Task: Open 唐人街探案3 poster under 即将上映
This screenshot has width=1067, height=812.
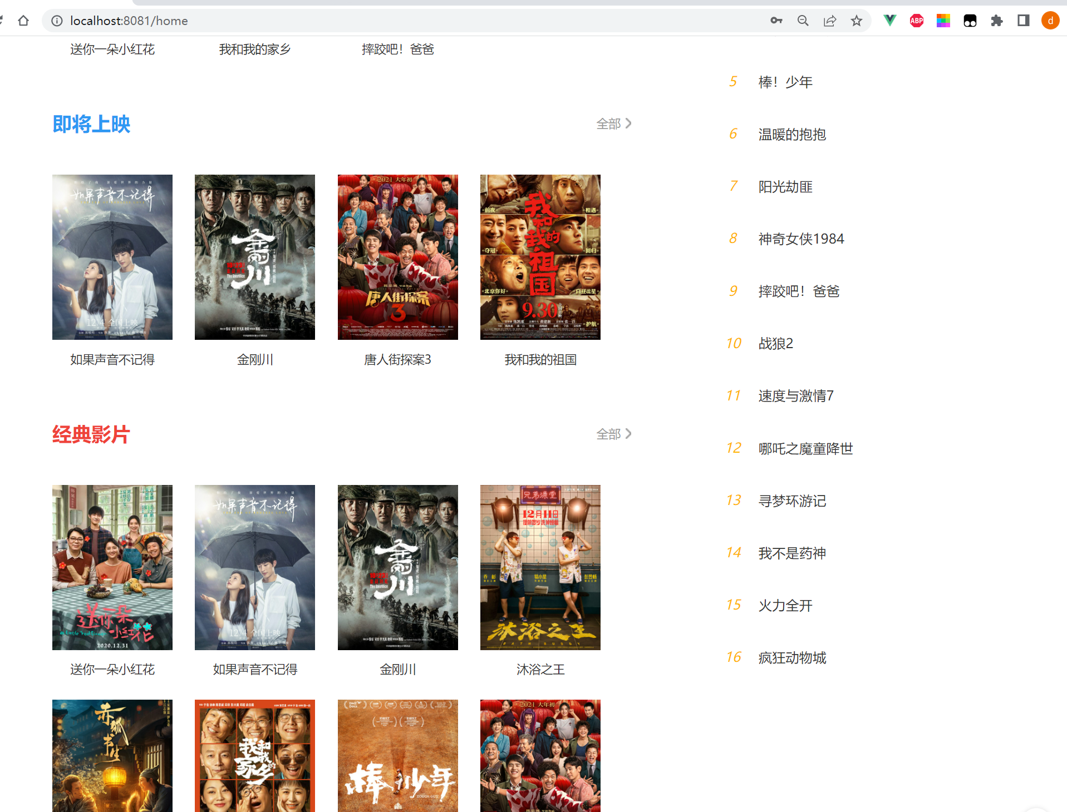Action: pos(398,257)
